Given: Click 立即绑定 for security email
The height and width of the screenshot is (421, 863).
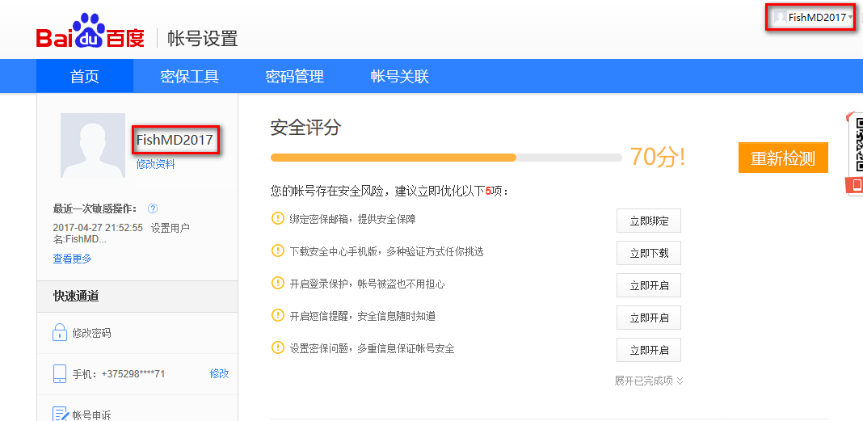Looking at the screenshot, I should pyautogui.click(x=649, y=221).
